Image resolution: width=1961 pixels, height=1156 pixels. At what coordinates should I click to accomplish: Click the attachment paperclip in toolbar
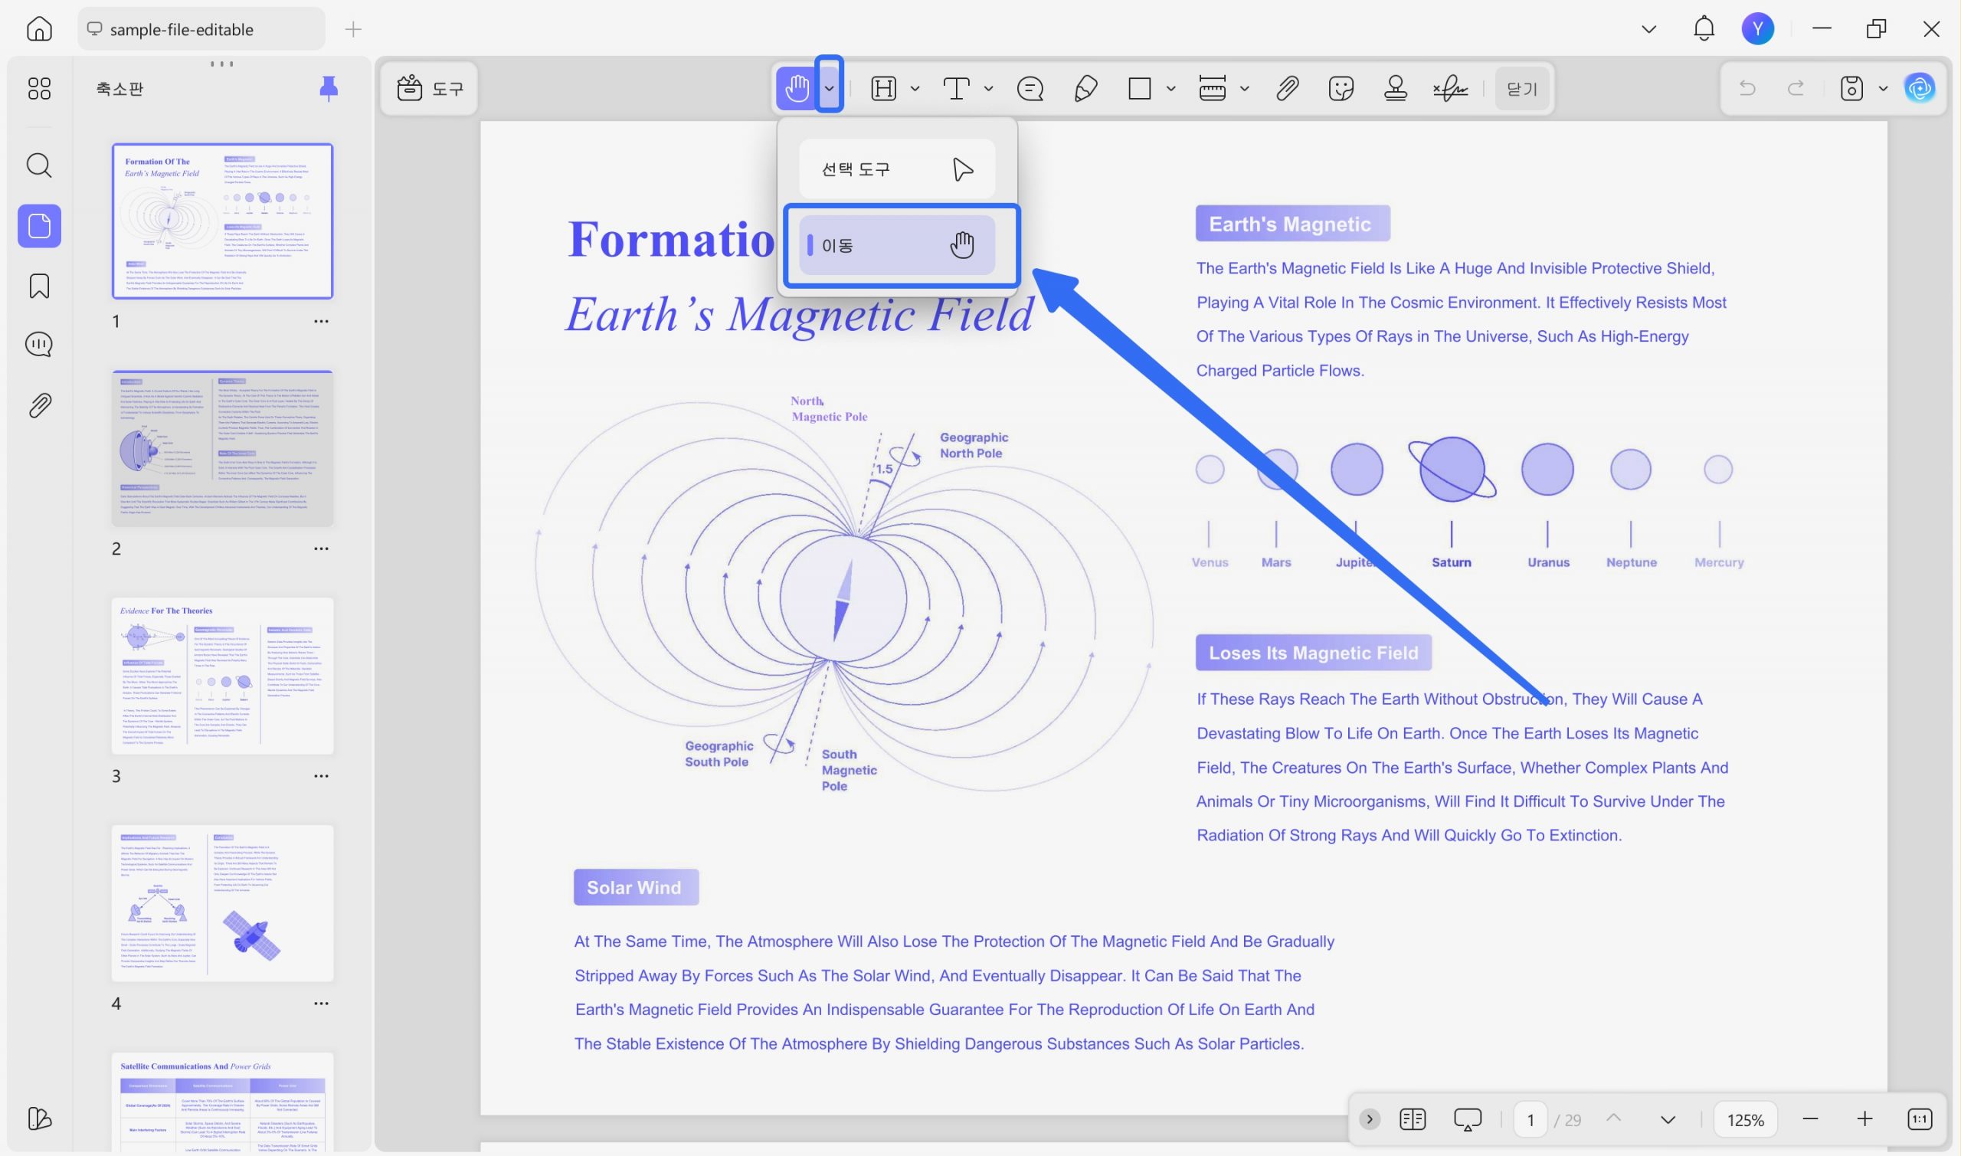(1288, 89)
